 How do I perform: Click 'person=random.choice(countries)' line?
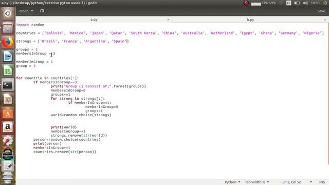tap(67, 139)
